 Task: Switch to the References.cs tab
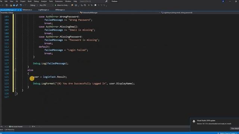pyautogui.click(x=27, y=10)
